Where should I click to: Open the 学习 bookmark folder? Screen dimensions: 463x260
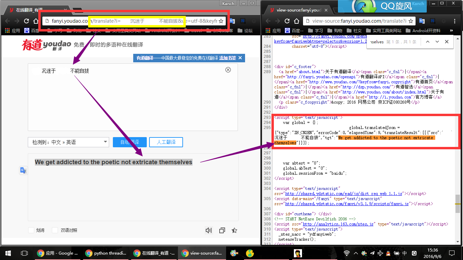[x=315, y=30]
